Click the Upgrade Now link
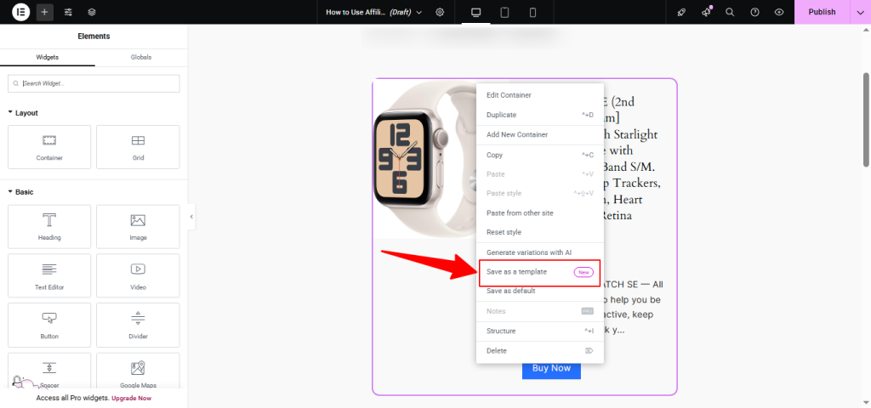Viewport: 871px width, 408px height. (x=131, y=398)
